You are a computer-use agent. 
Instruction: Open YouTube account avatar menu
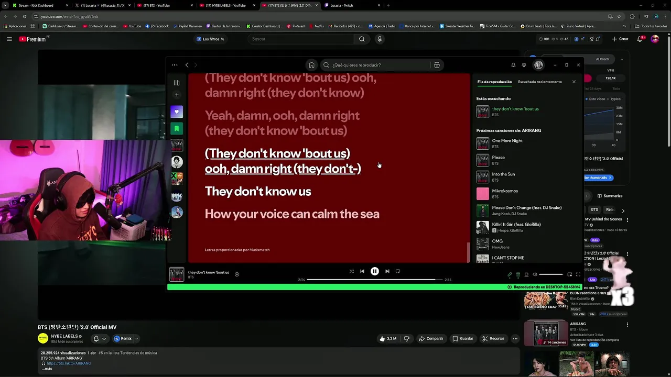[x=655, y=39]
